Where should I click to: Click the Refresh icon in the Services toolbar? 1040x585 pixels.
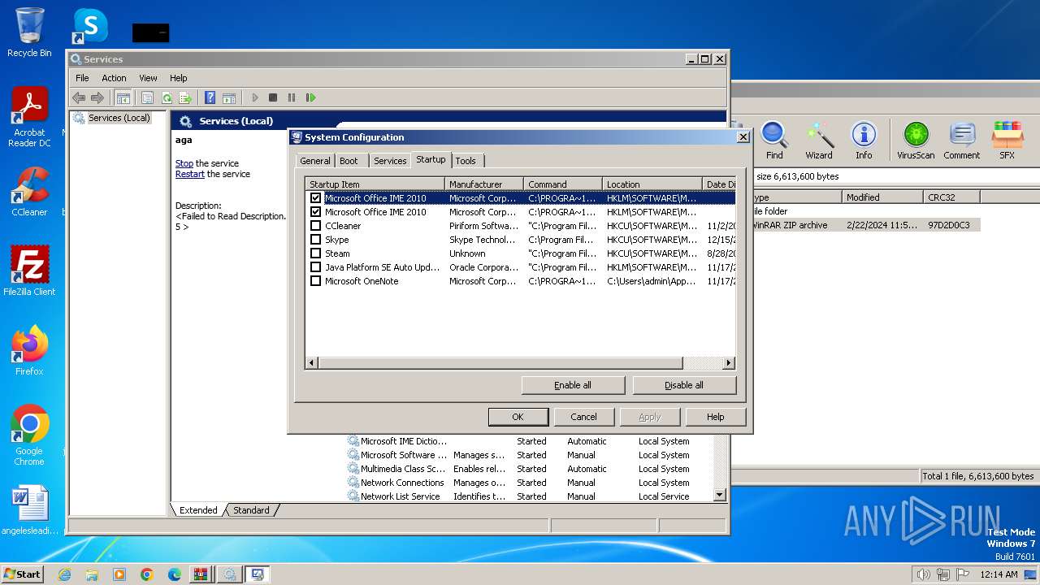click(167, 97)
